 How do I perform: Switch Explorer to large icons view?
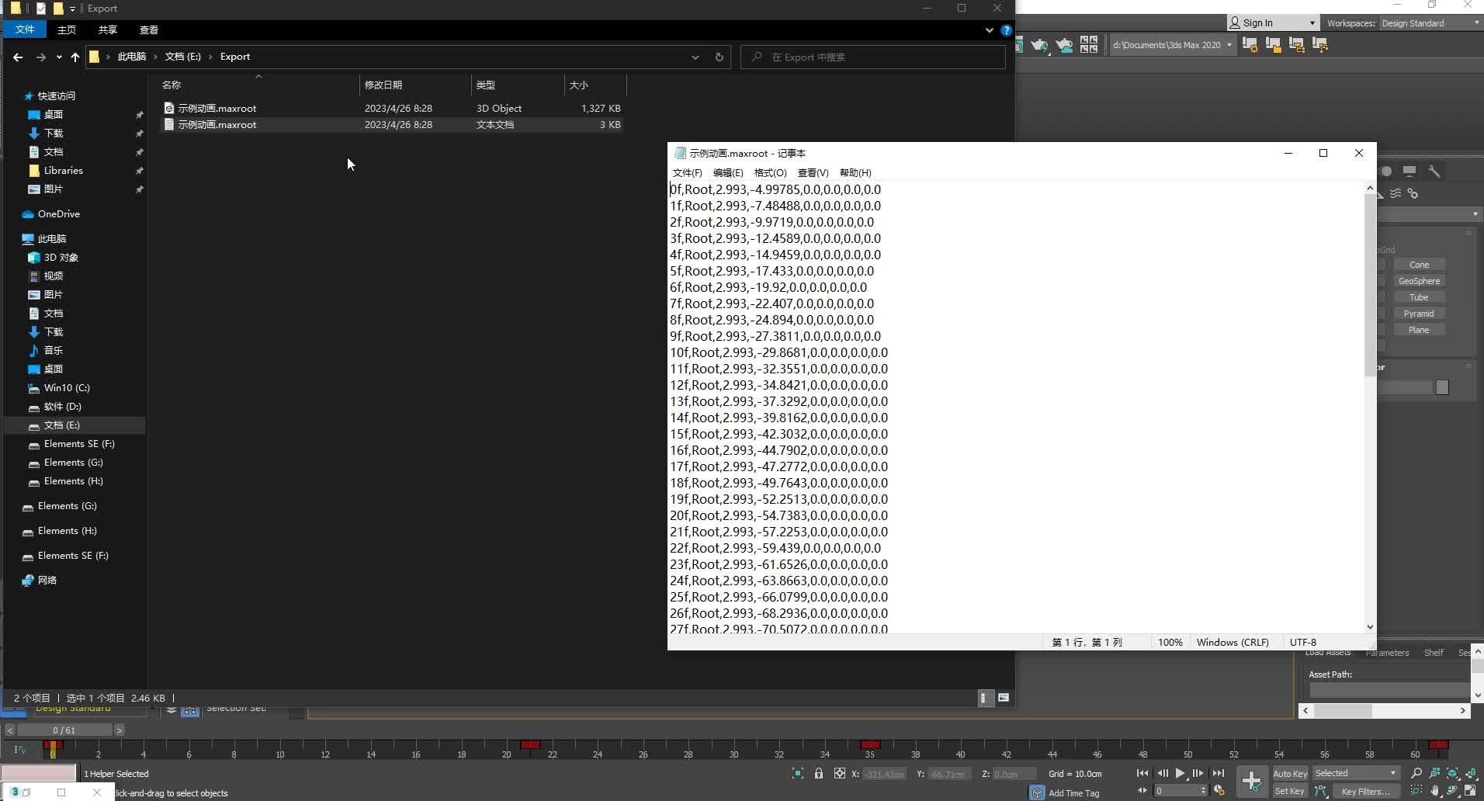tap(1004, 698)
